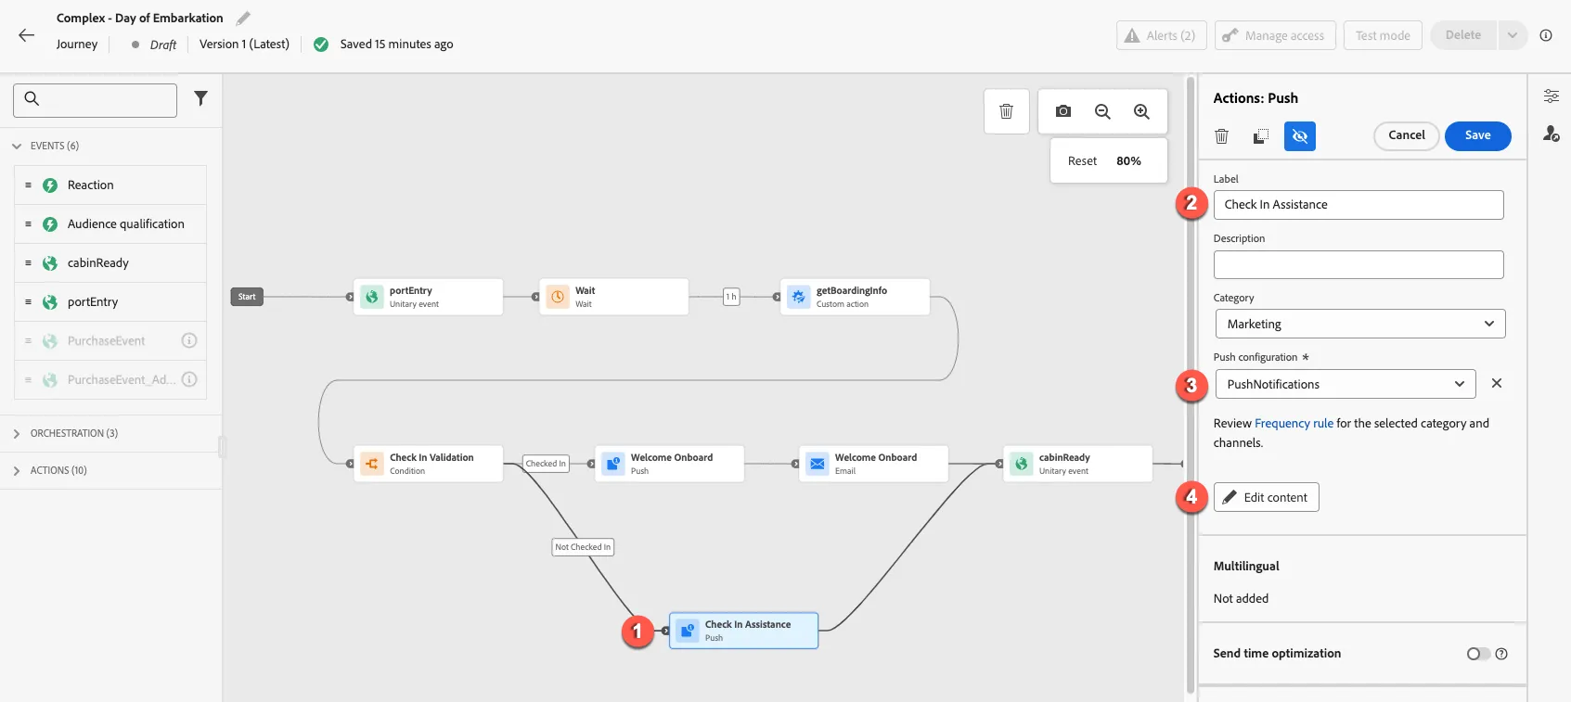Select the cabinReady node on the canvas
The height and width of the screenshot is (702, 1571).
[x=1077, y=464]
